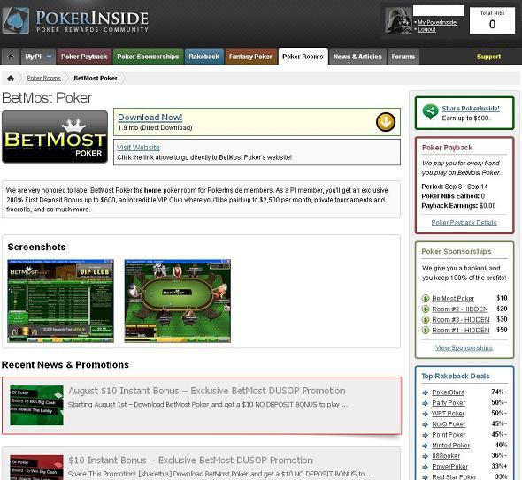Image resolution: width=522 pixels, height=480 pixels.
Task: Click the green share icon
Action: [430, 111]
